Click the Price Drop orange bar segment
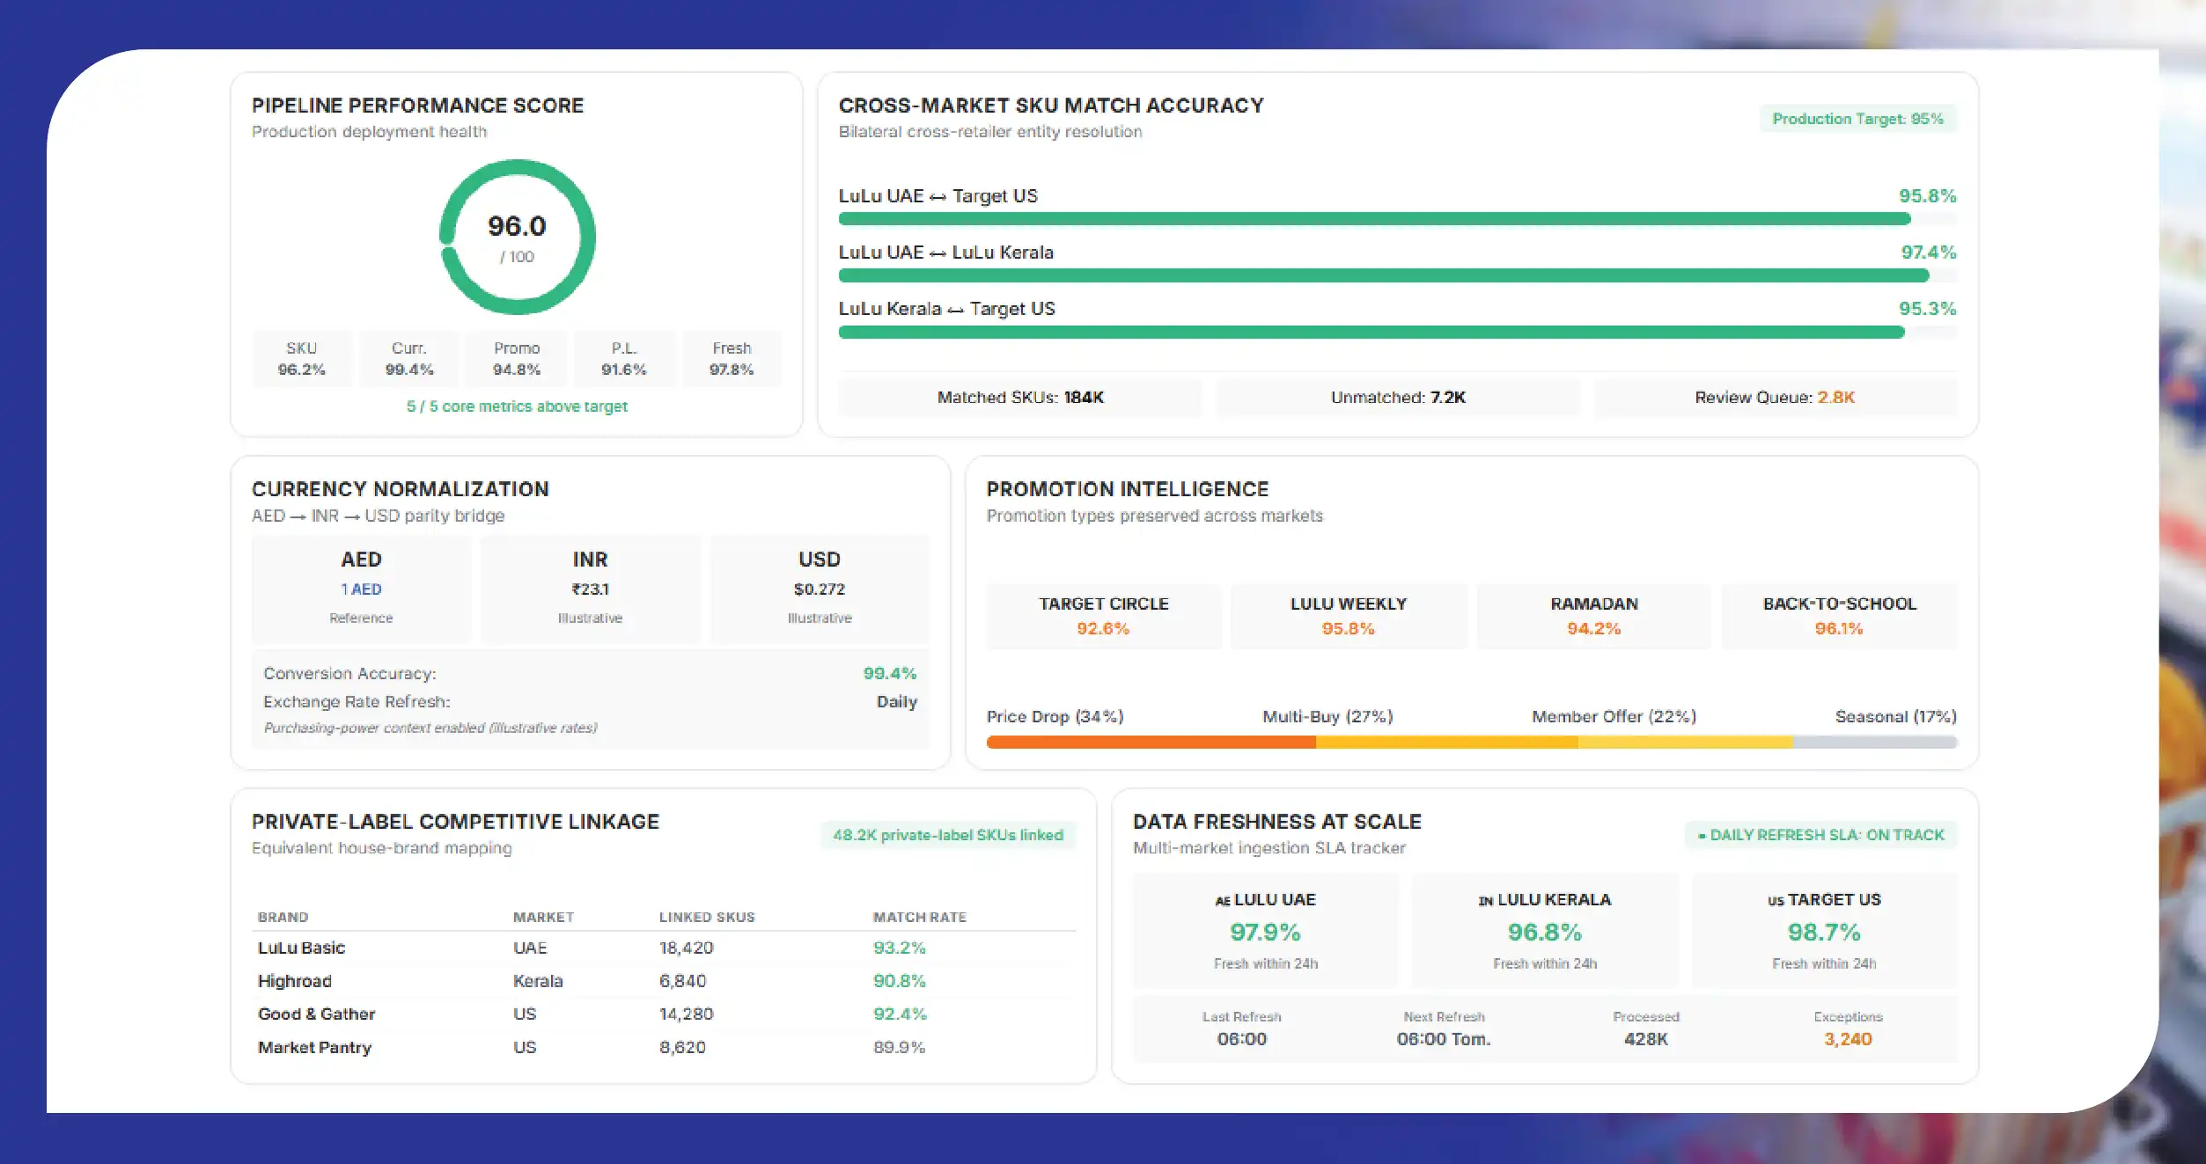 (1151, 743)
